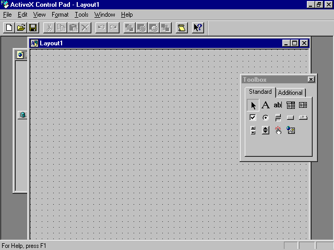Select the HotSpot control tool

point(278,130)
